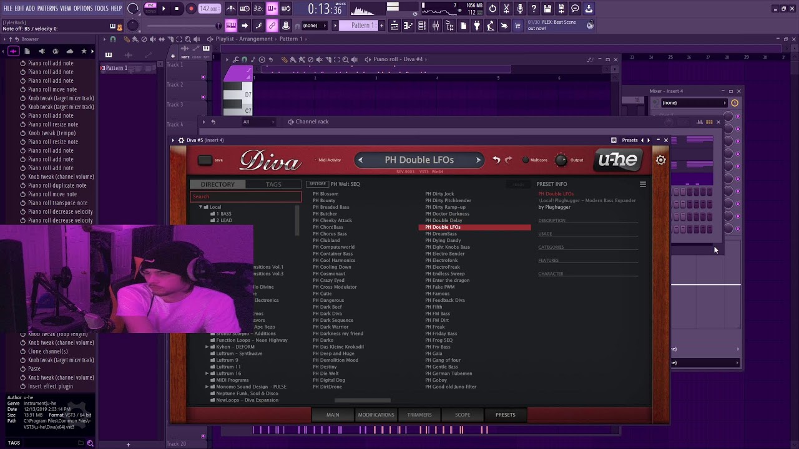Viewport: 799px width, 449px height.
Task: Collapse the Local folder tree
Action: point(201,207)
